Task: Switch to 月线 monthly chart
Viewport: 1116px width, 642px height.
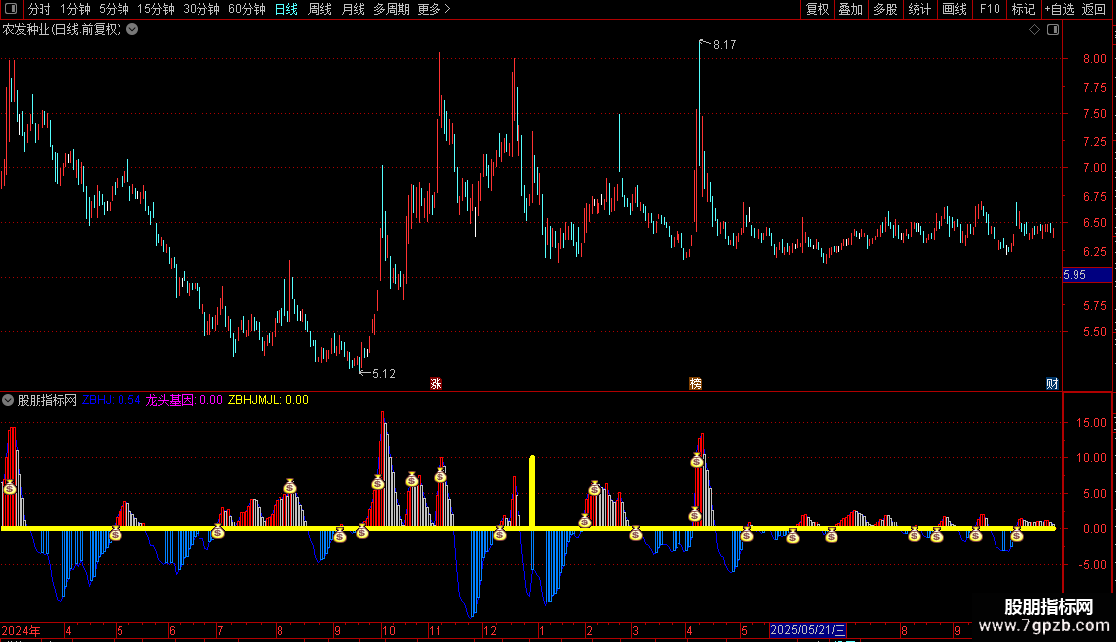Action: [353, 9]
